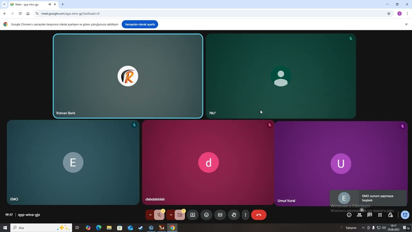Viewport: 412px width, 232px height.
Task: Click the Chrome icon in taskbar
Action: coord(172,228)
